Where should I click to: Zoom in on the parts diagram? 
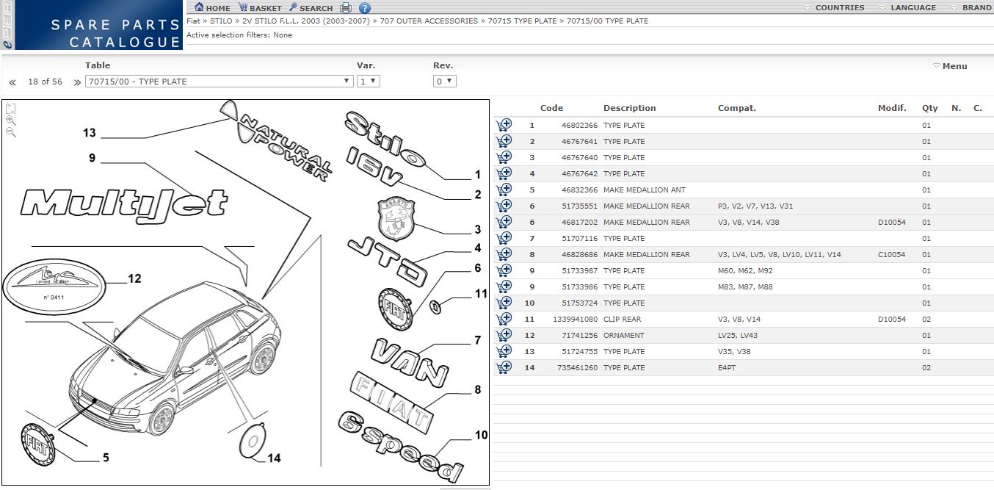tap(10, 120)
